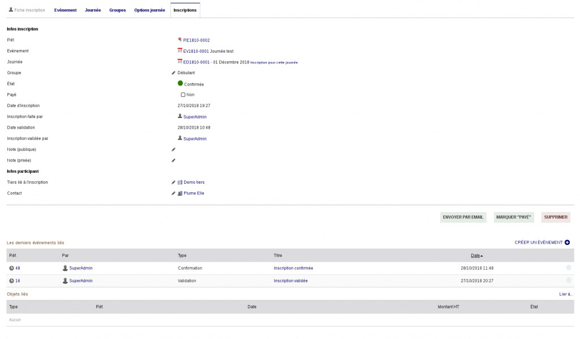Open day link ED1810-0001
Viewport: 580px width, 339px height.
pos(197,62)
